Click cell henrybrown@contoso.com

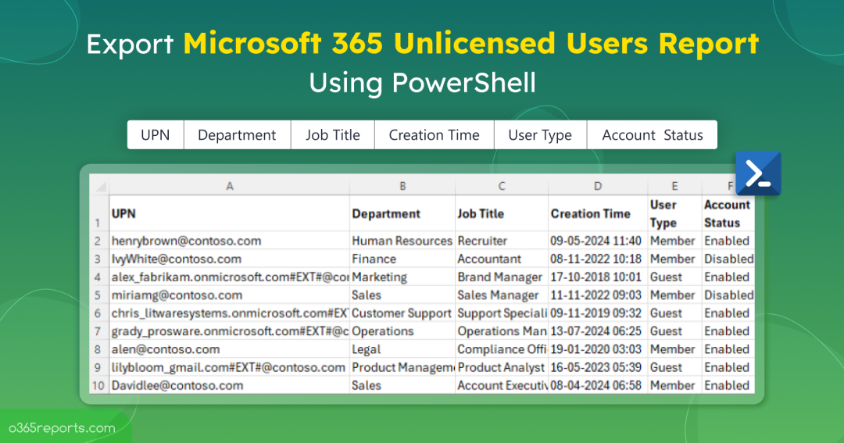[x=229, y=241]
